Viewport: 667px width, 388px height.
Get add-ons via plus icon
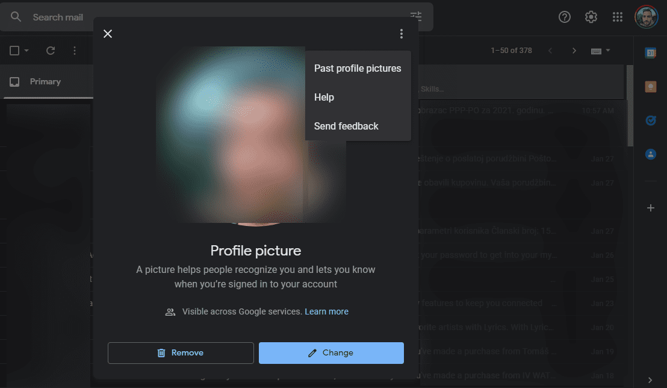coord(650,208)
